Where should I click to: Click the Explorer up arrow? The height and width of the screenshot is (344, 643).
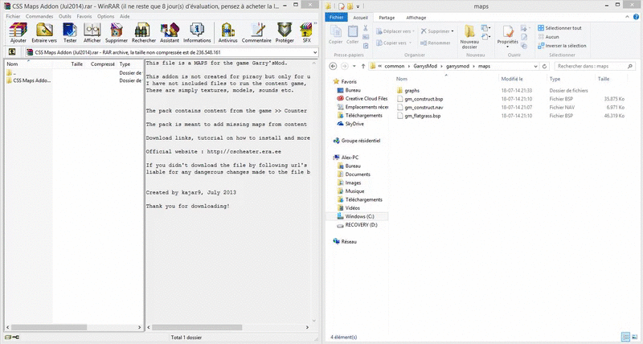(363, 66)
